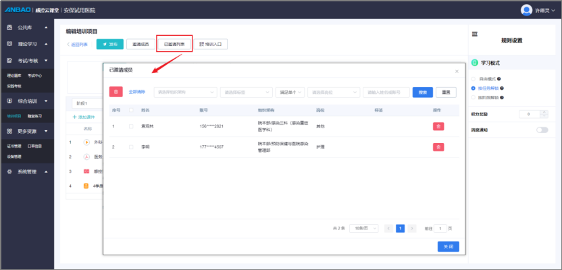This screenshot has height=270, width=562.
Task: Click the 重置 reset button
Action: pos(446,92)
